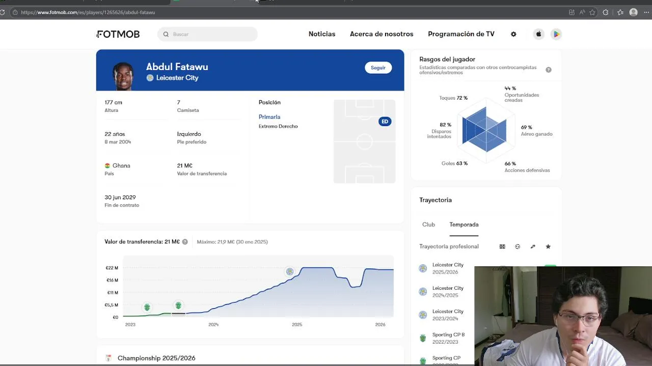The width and height of the screenshot is (652, 366).
Task: Click the Sporting CP B 2022/2023 crest icon
Action: click(423, 338)
